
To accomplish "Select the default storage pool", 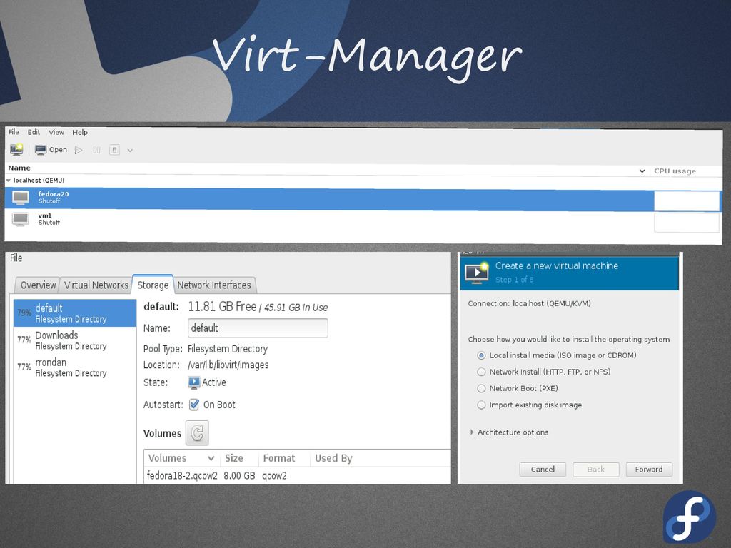I will point(75,313).
